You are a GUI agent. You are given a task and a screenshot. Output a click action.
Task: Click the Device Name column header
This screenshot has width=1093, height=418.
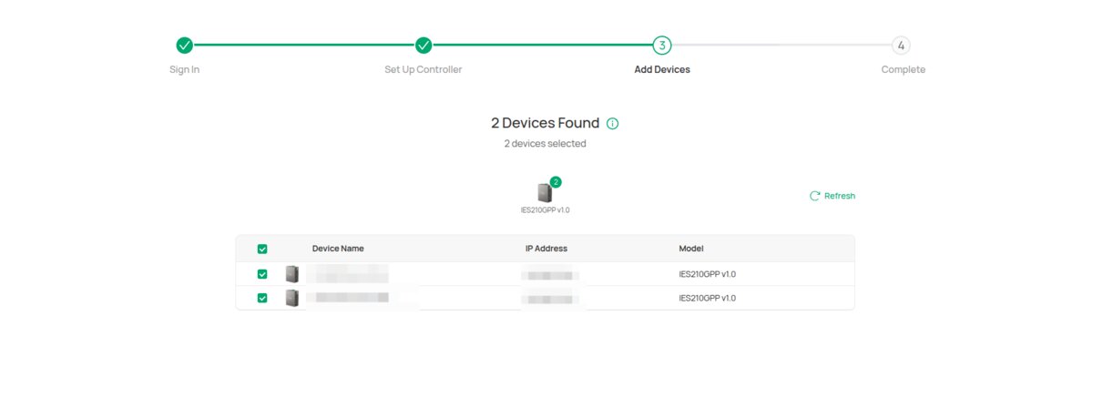[338, 249]
